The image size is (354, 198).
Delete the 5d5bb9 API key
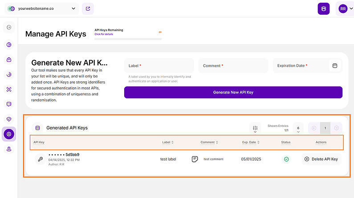tap(321, 159)
